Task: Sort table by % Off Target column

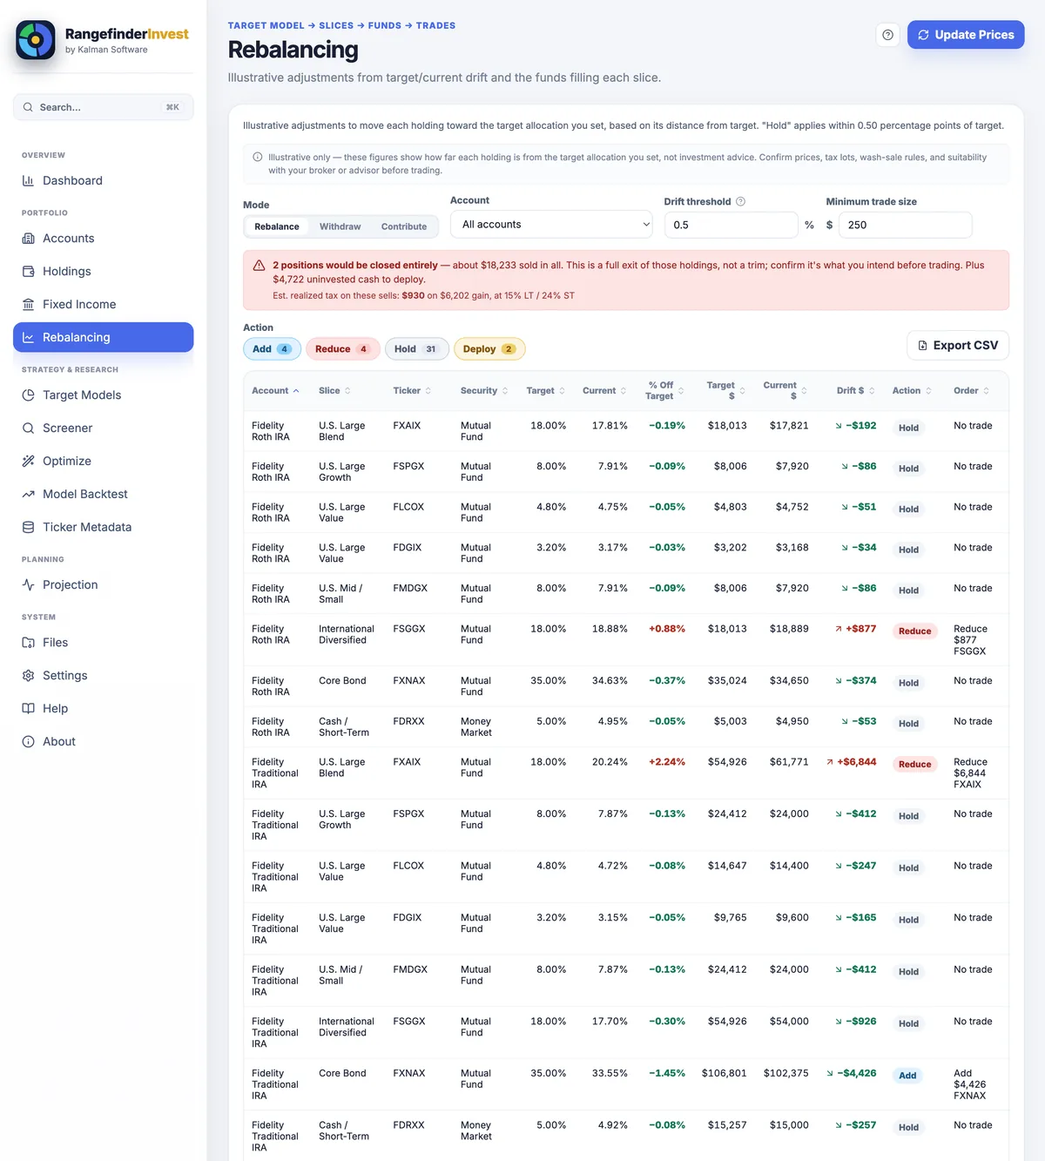Action: 664,391
